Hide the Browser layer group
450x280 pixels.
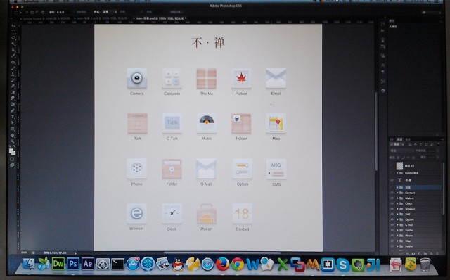[392, 209]
